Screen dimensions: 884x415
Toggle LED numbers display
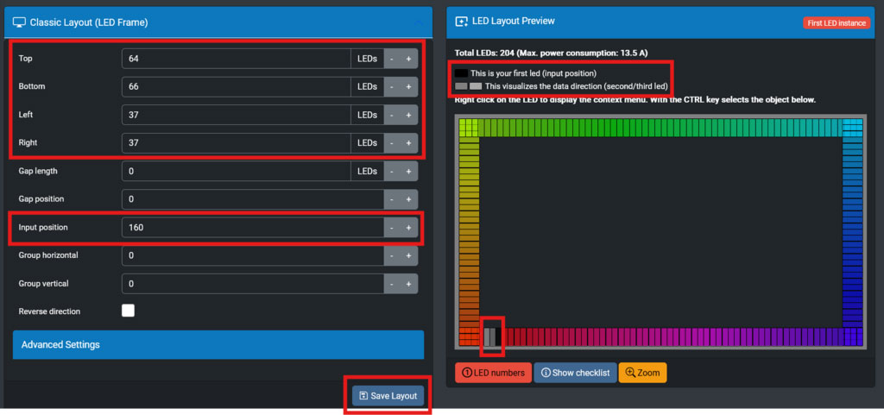coord(493,373)
